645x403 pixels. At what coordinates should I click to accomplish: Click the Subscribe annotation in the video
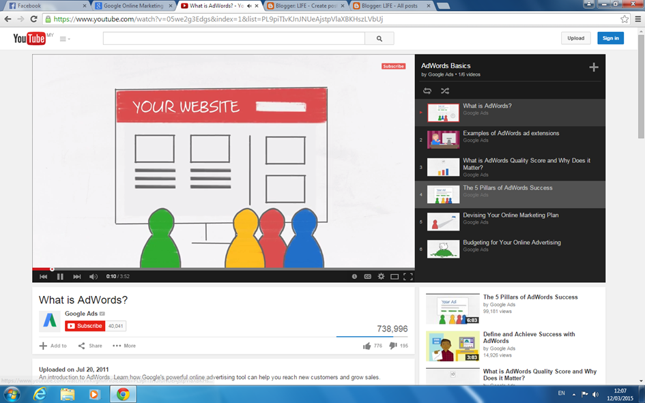click(393, 66)
